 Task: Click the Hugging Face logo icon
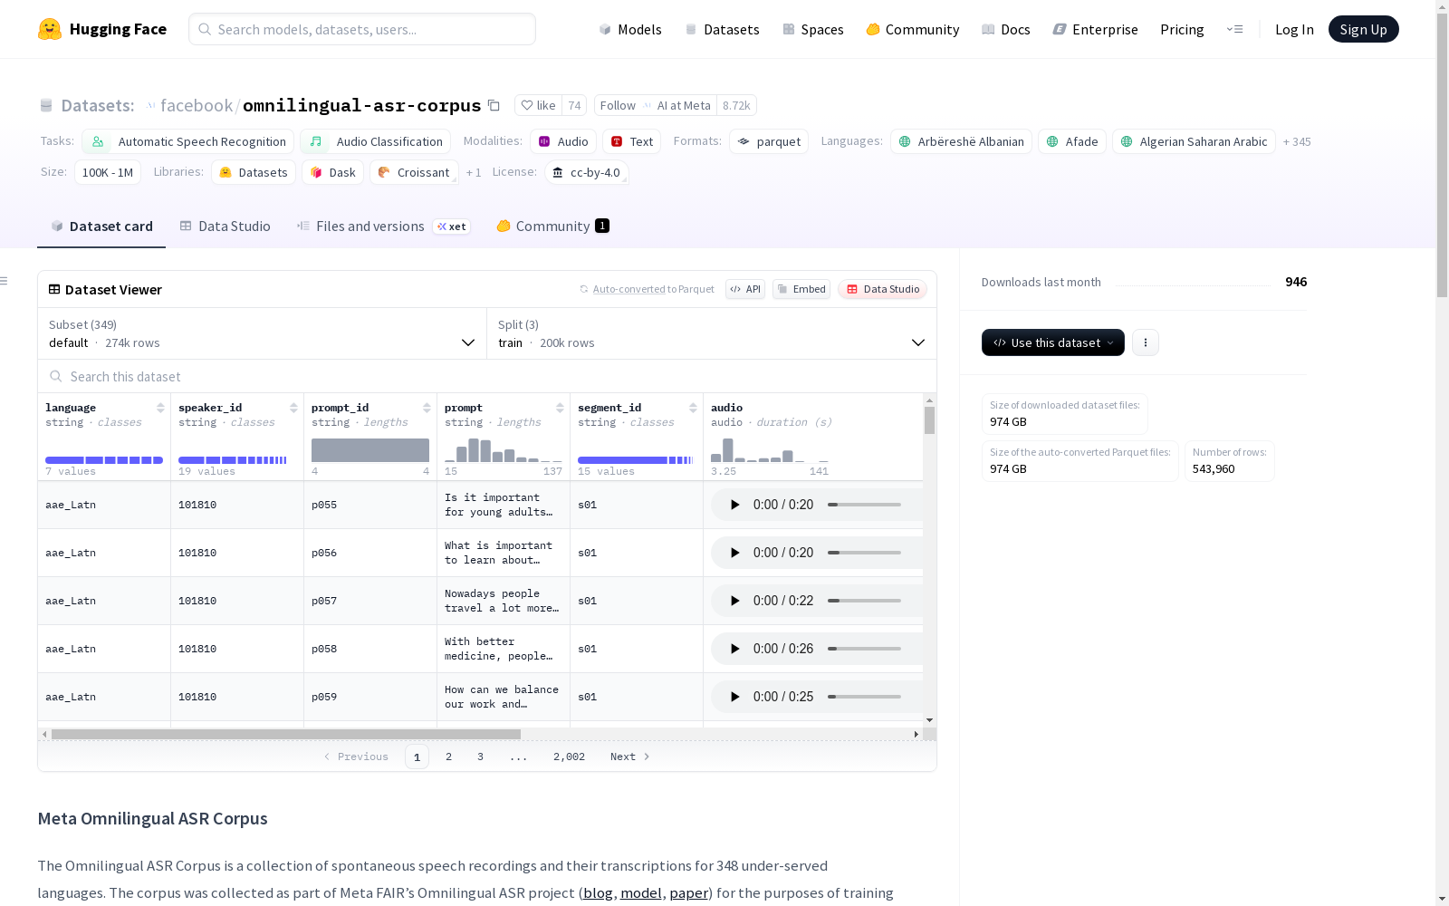point(50,29)
